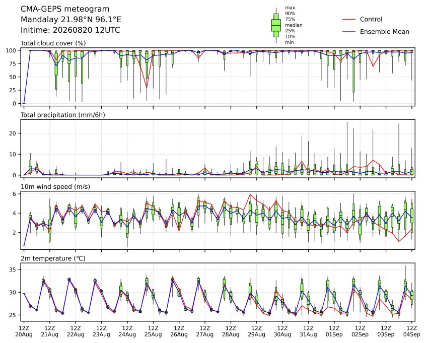Click the 10m wind speed (m/s) panel title
426x343 pixels.
[x=55, y=187]
